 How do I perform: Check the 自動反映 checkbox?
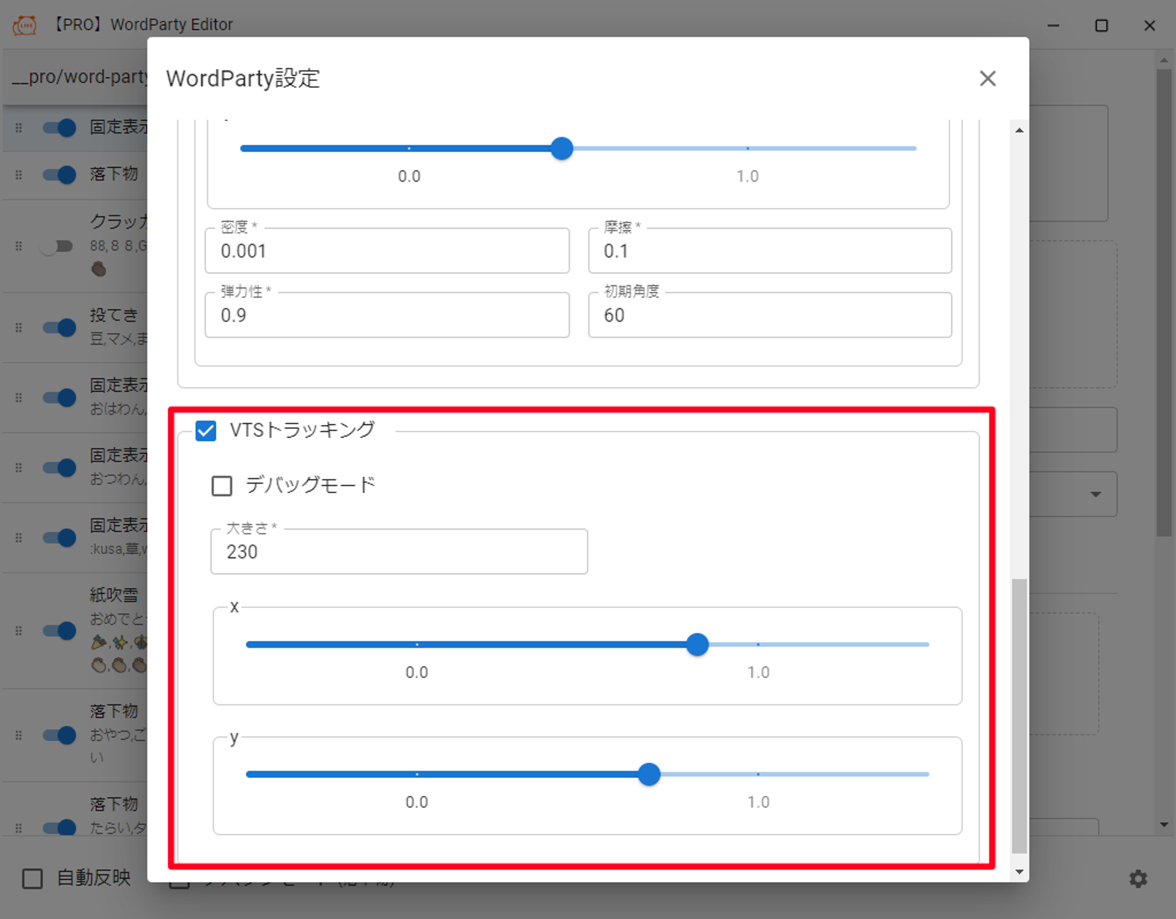coord(32,878)
